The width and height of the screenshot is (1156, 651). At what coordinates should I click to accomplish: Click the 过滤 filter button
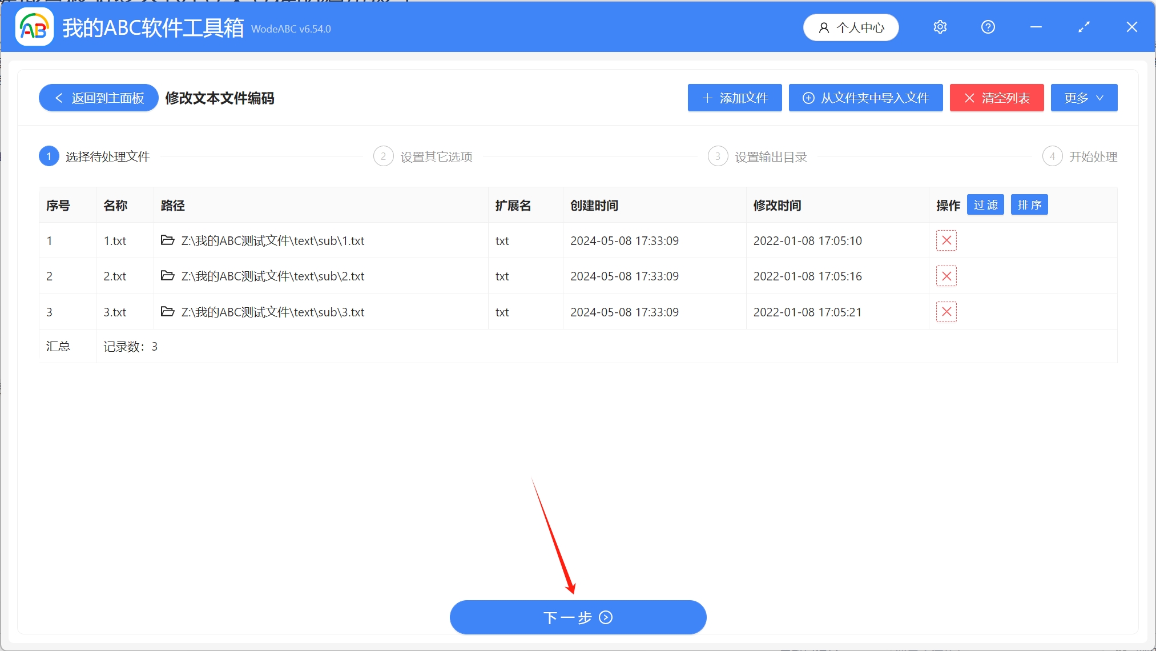[x=985, y=205]
